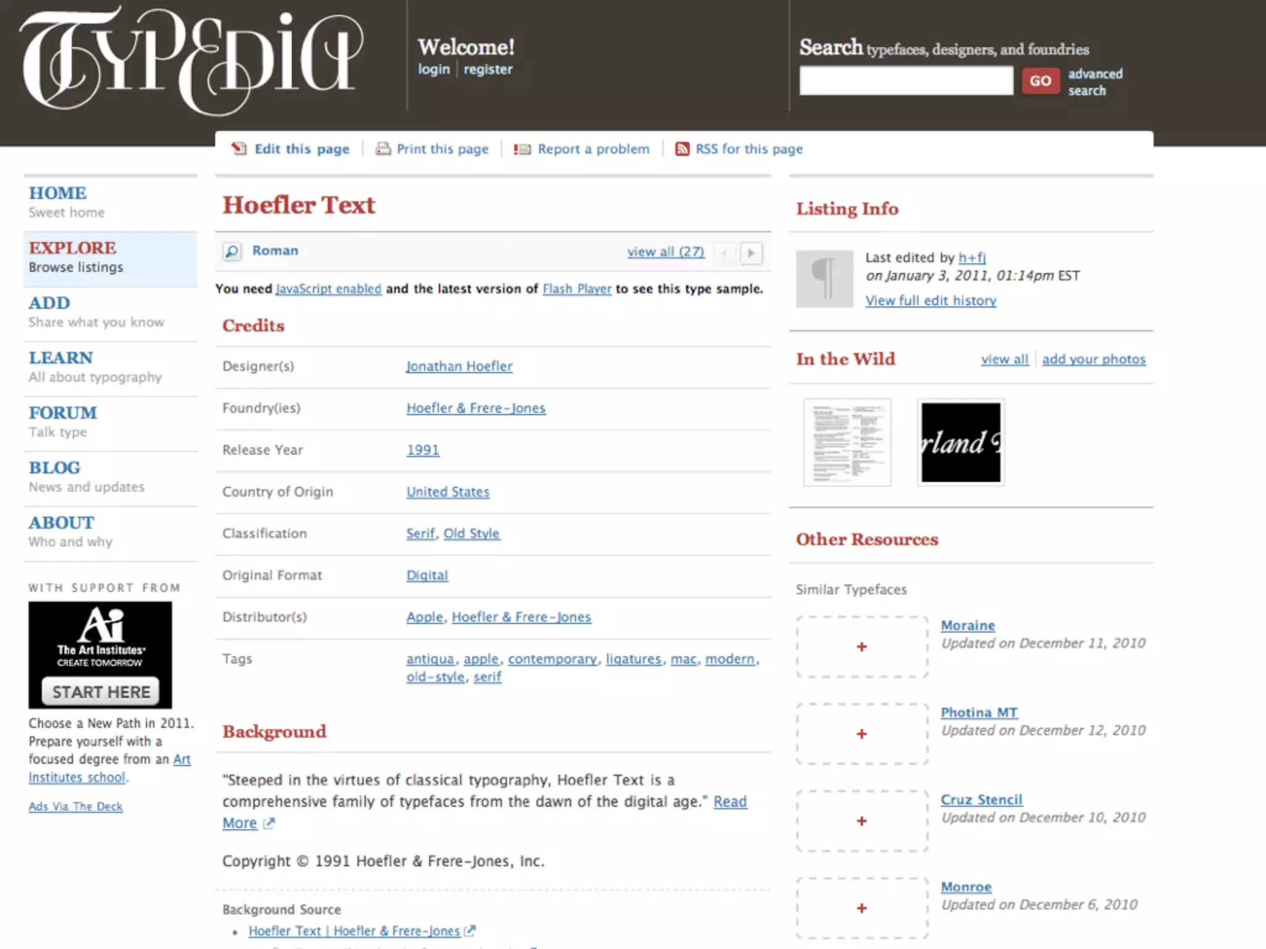Click the next sample arrow button
Viewport: 1266px width, 949px height.
click(x=751, y=253)
